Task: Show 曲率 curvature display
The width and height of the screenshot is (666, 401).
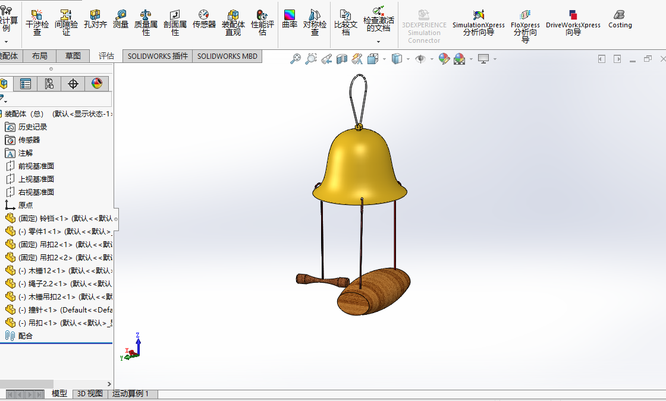Action: click(290, 20)
